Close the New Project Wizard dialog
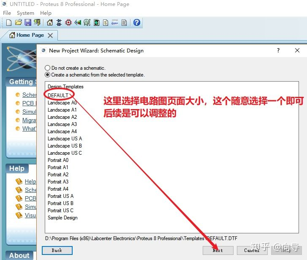The height and width of the screenshot is (260, 307). click(x=297, y=50)
